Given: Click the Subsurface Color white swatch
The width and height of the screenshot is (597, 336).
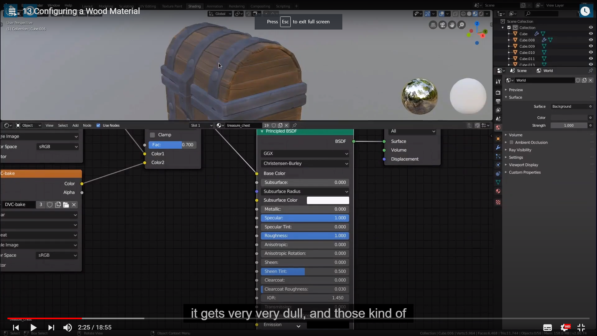Looking at the screenshot, I should click(x=328, y=200).
